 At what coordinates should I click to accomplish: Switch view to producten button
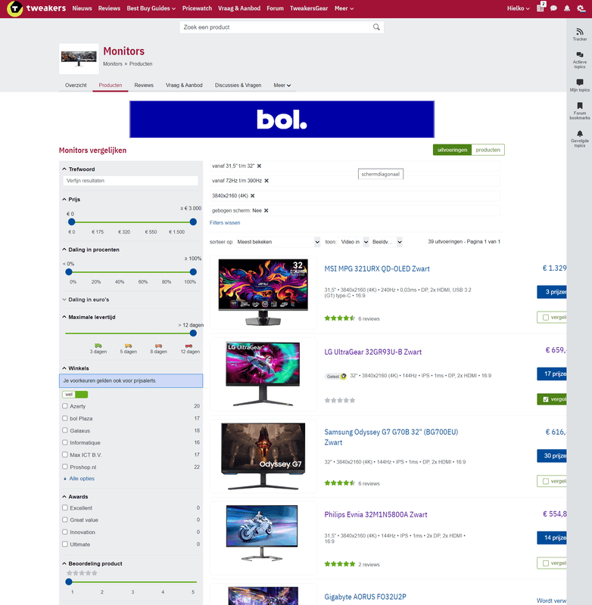488,150
